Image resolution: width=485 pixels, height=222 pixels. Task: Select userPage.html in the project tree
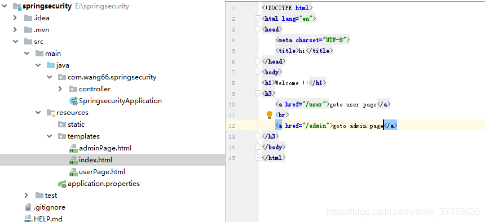102,172
